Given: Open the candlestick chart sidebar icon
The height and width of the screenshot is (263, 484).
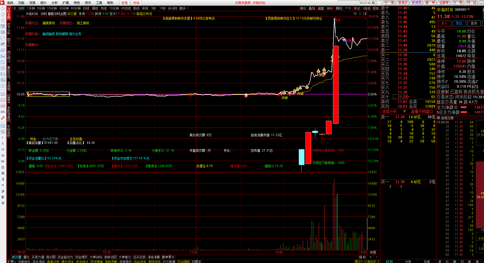Looking at the screenshot, I should coord(3,44).
